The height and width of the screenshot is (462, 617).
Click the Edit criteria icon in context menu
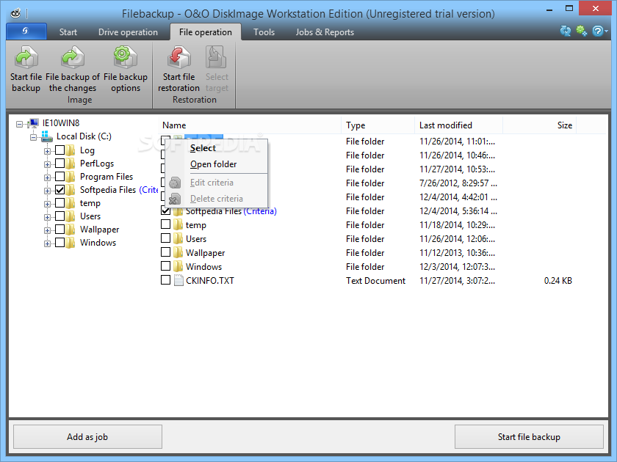click(x=175, y=183)
